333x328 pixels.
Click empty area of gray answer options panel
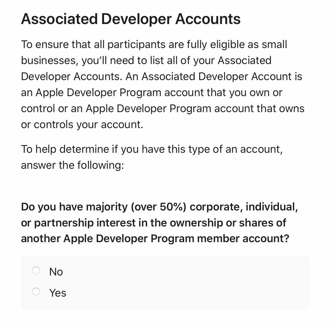pyautogui.click(x=191, y=283)
